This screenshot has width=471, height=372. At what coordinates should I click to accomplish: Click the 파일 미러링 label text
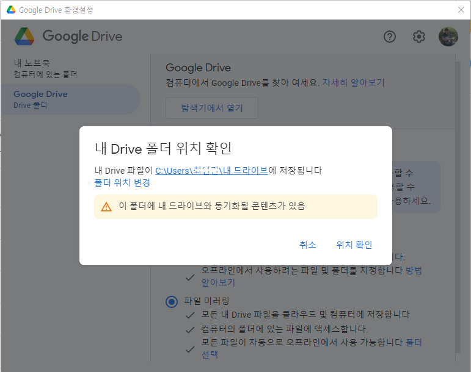point(206,301)
